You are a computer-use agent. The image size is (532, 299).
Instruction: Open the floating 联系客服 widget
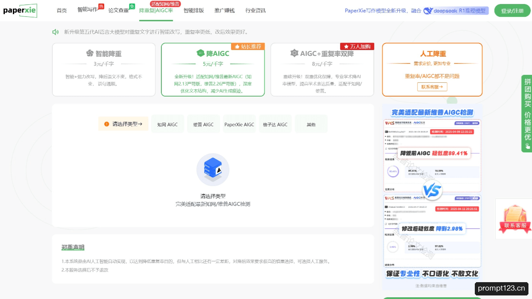[515, 219]
